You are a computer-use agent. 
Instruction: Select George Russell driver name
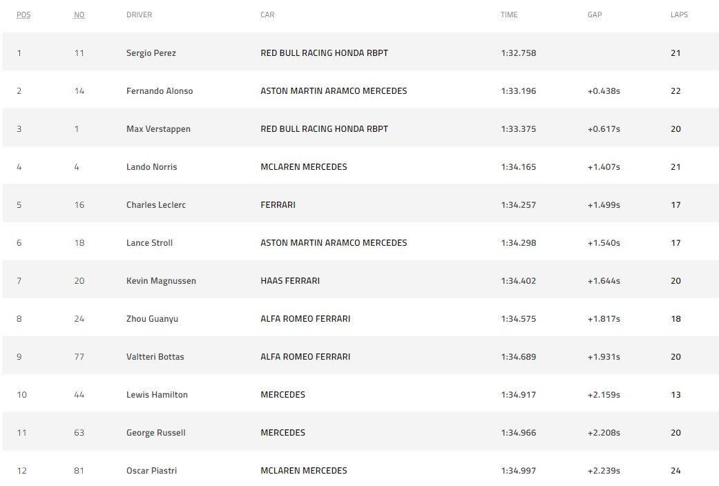click(156, 433)
